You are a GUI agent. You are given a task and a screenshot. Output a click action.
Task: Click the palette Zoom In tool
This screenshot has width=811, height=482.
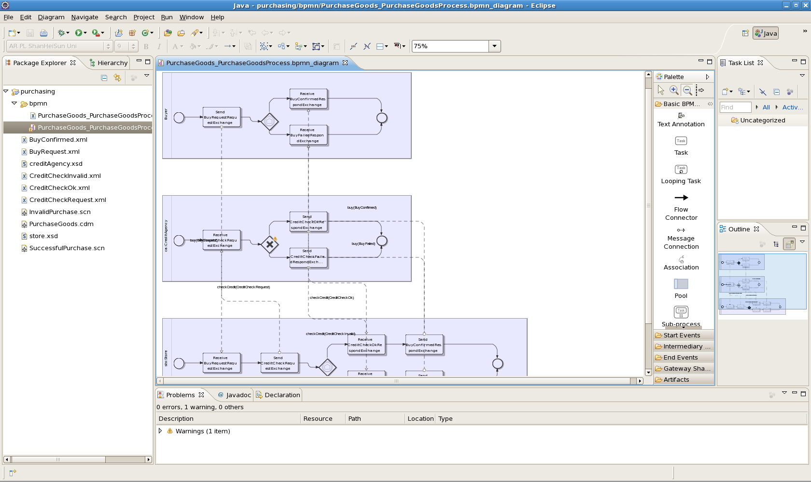coord(674,90)
